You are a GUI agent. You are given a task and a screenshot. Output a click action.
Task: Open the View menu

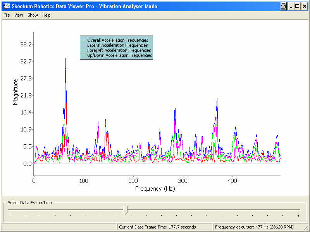point(19,15)
